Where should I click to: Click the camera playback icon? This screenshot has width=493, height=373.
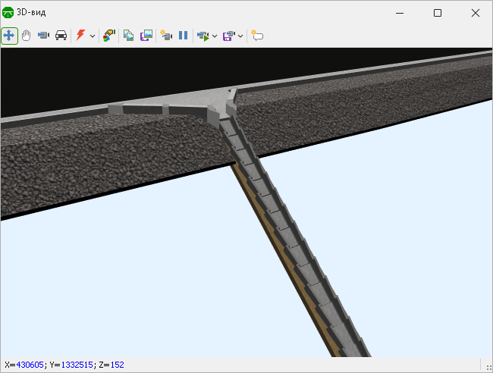[x=203, y=36]
